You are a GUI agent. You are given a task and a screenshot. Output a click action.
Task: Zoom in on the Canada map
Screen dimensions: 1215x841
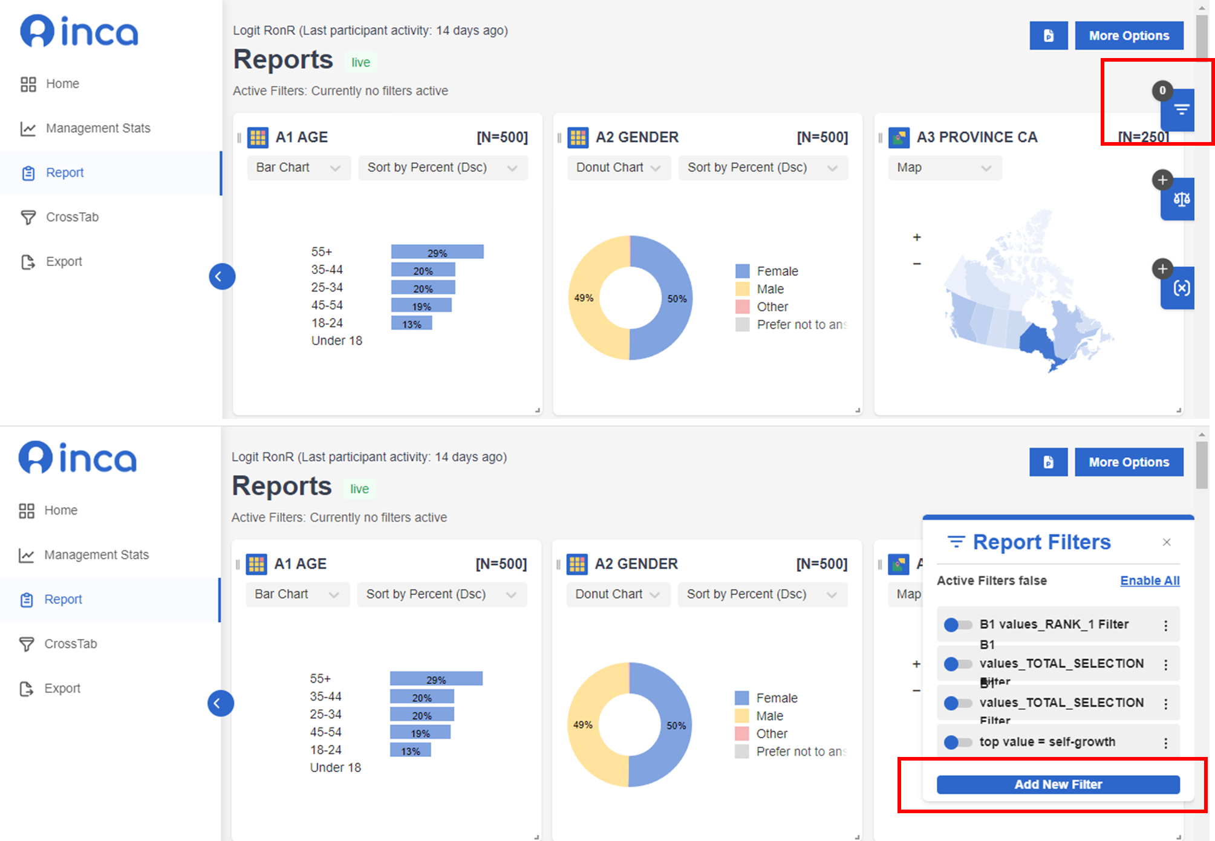point(917,238)
